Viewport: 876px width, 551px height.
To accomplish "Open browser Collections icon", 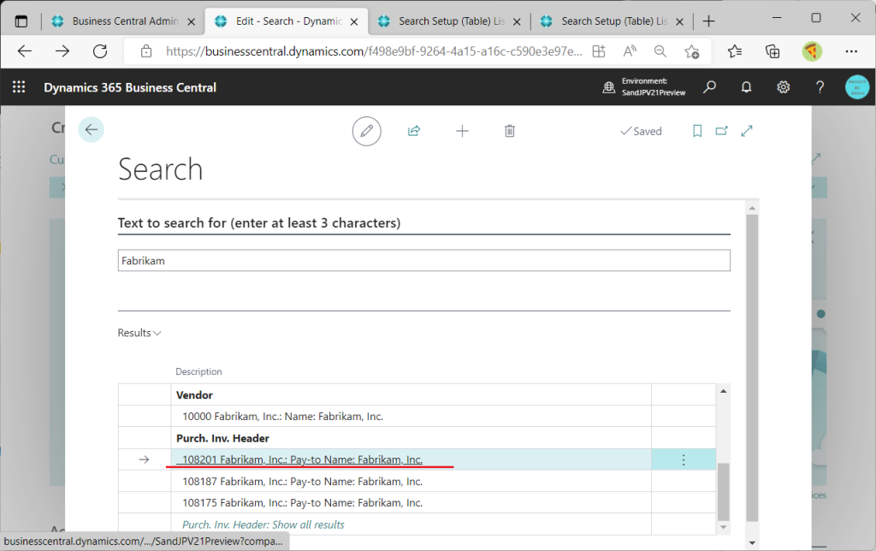I will point(772,51).
